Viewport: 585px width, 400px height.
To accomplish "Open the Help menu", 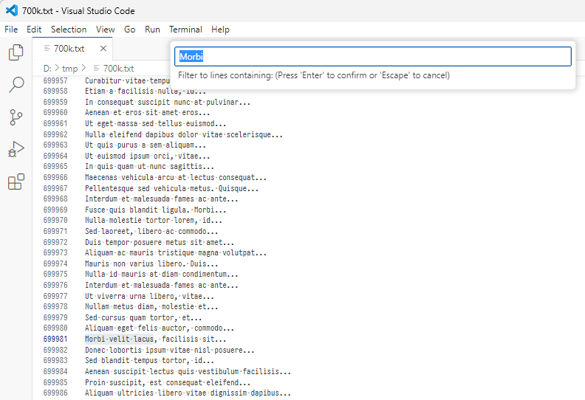I will click(220, 30).
